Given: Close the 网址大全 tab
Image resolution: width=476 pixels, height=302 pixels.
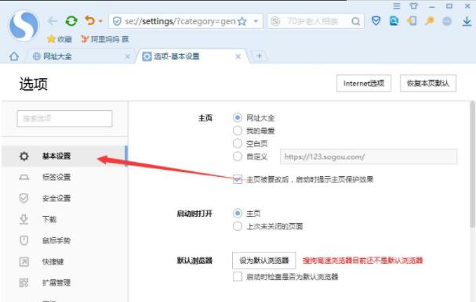Looking at the screenshot, I should 128,56.
